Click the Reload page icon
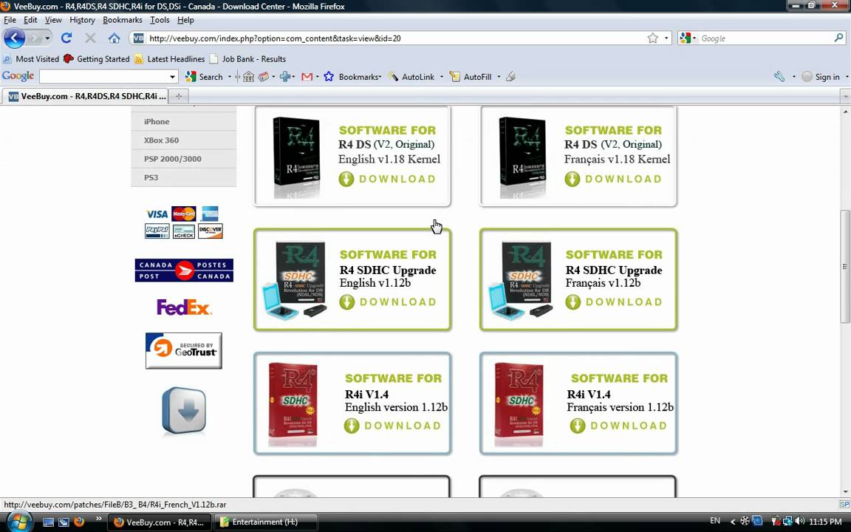Viewport: 851px width, 532px height. click(66, 38)
